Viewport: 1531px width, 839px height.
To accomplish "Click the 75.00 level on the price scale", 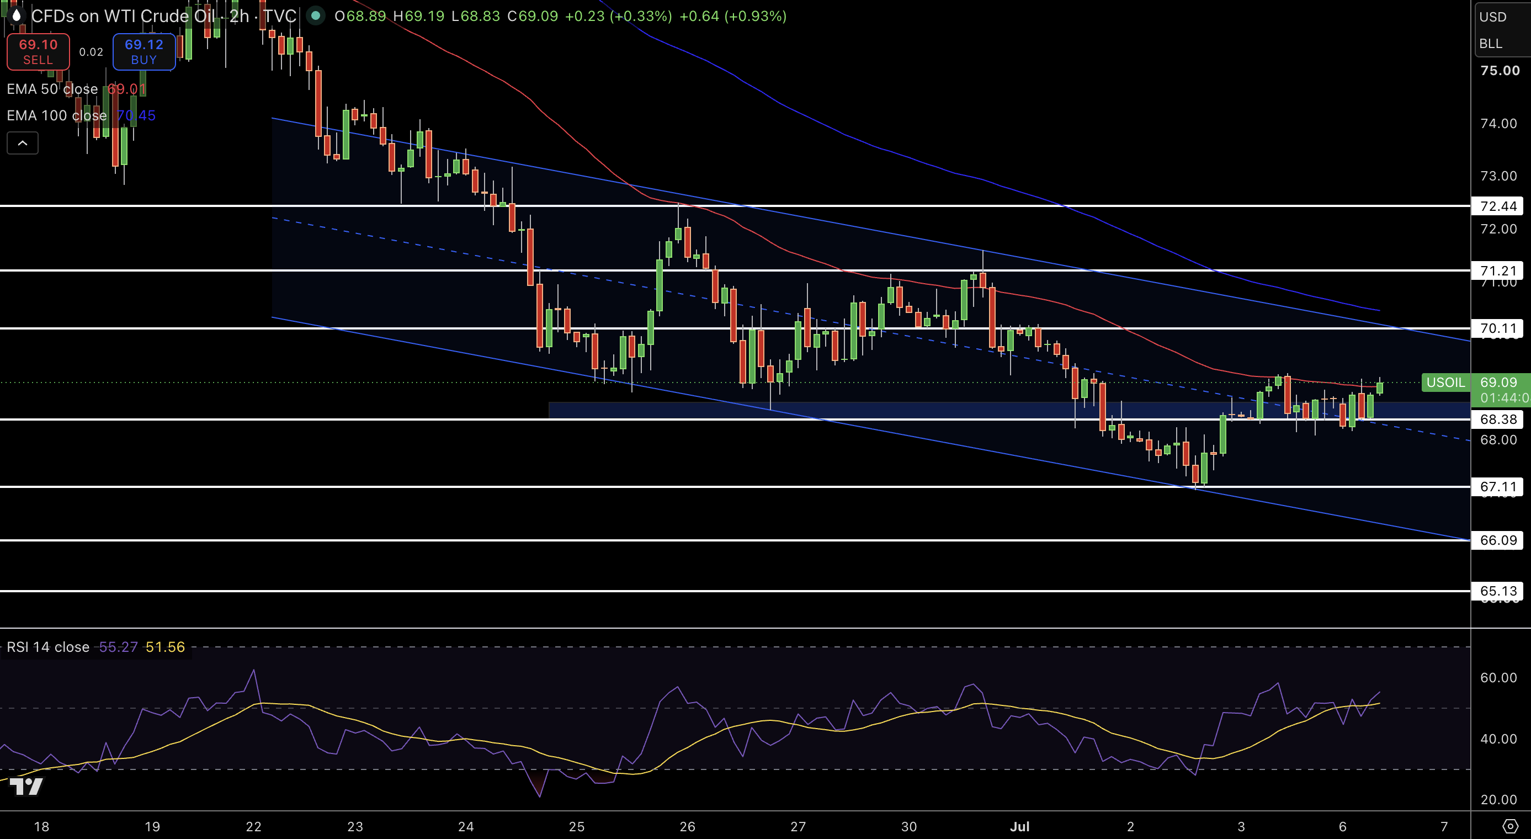I will (1500, 71).
